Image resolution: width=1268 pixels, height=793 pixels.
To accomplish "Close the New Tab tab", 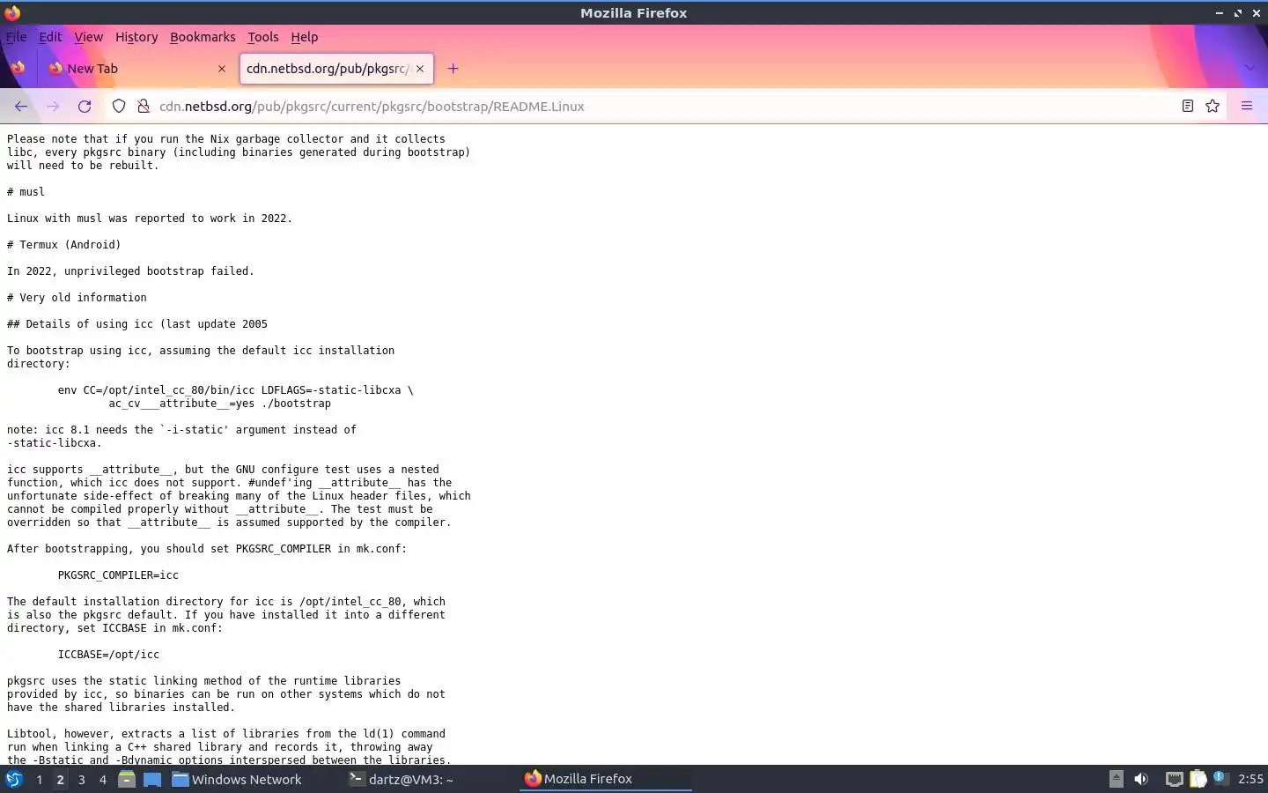I will click(222, 69).
